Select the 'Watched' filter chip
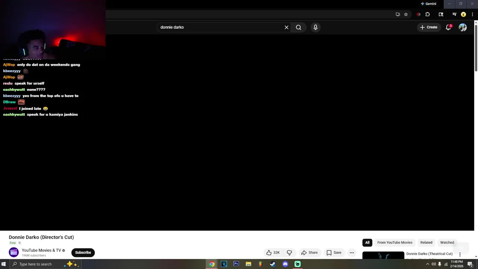Viewport: 478px width, 269px height. 447,242
